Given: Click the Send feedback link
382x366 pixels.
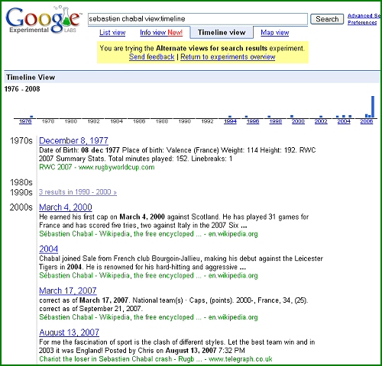Looking at the screenshot, I should (x=151, y=56).
